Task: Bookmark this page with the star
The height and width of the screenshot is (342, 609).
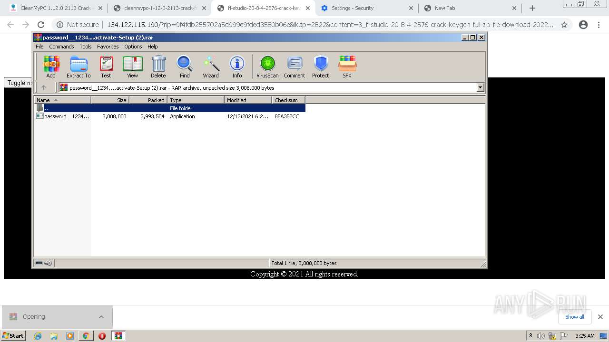Action: pos(564,25)
